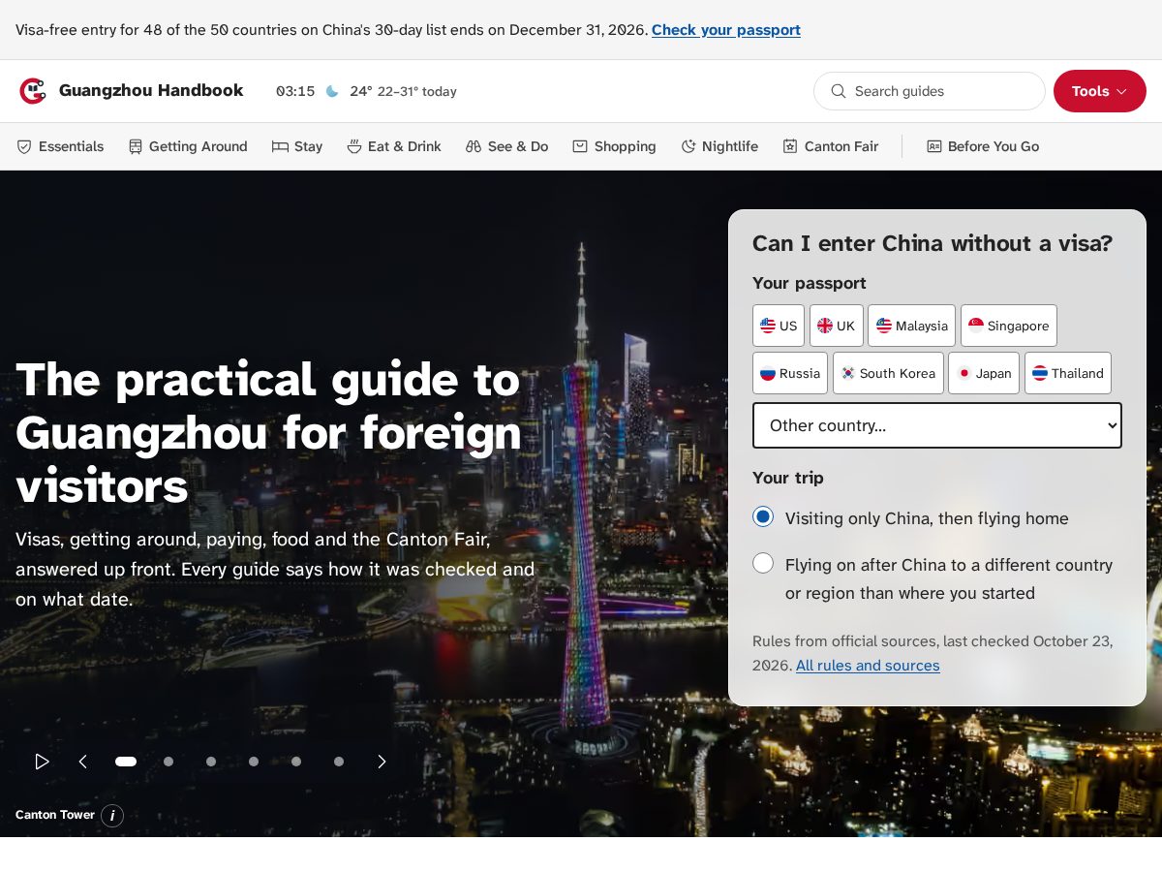Click the Guangzhou Handbook site title
The width and height of the screenshot is (1162, 872).
click(151, 90)
